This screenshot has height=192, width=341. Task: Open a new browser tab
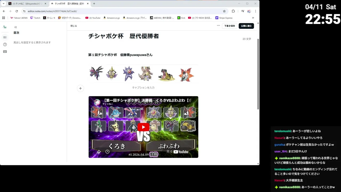[x=94, y=4]
